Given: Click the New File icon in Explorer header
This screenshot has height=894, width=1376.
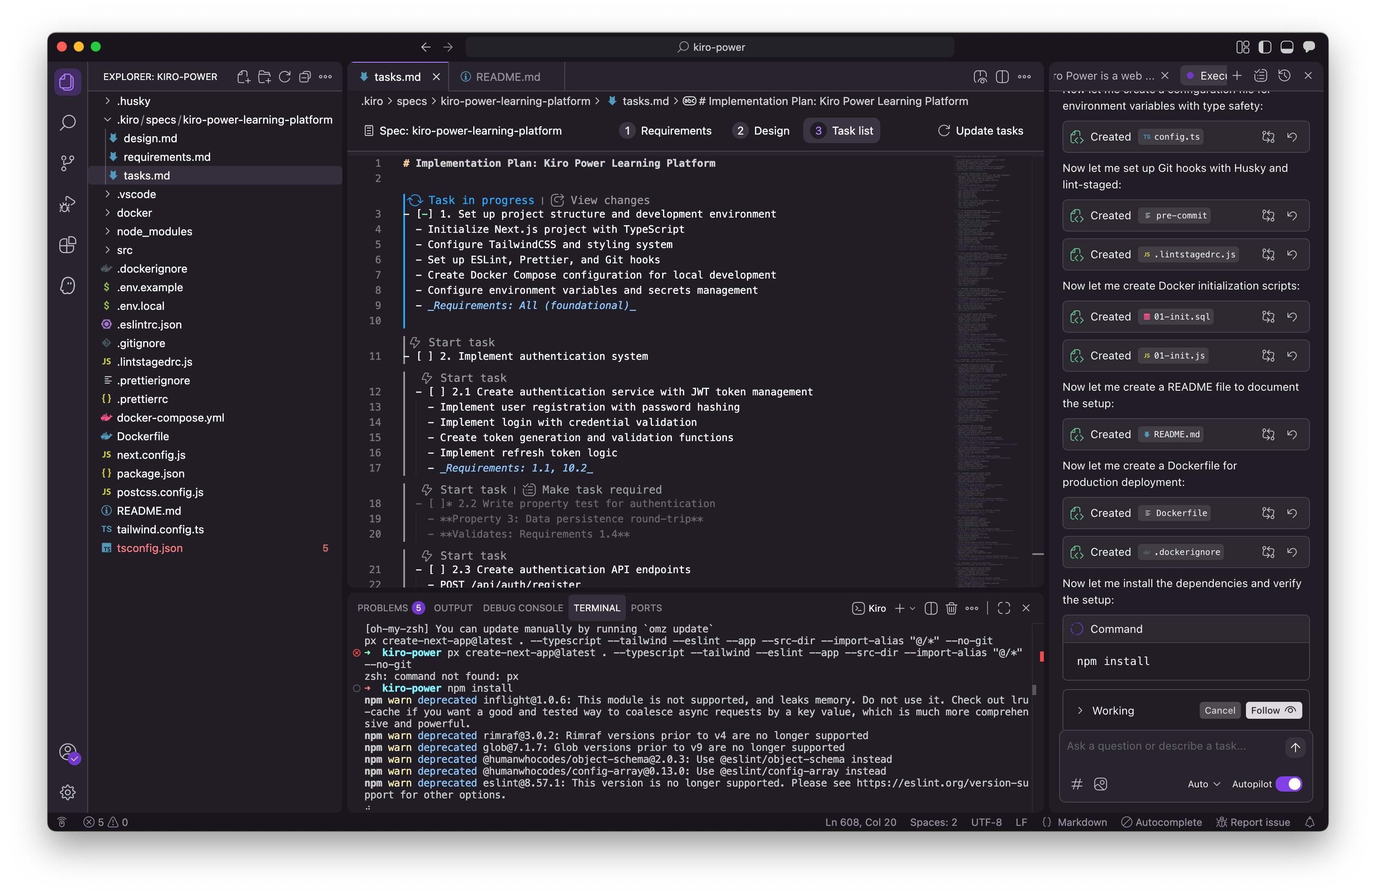Looking at the screenshot, I should [244, 77].
